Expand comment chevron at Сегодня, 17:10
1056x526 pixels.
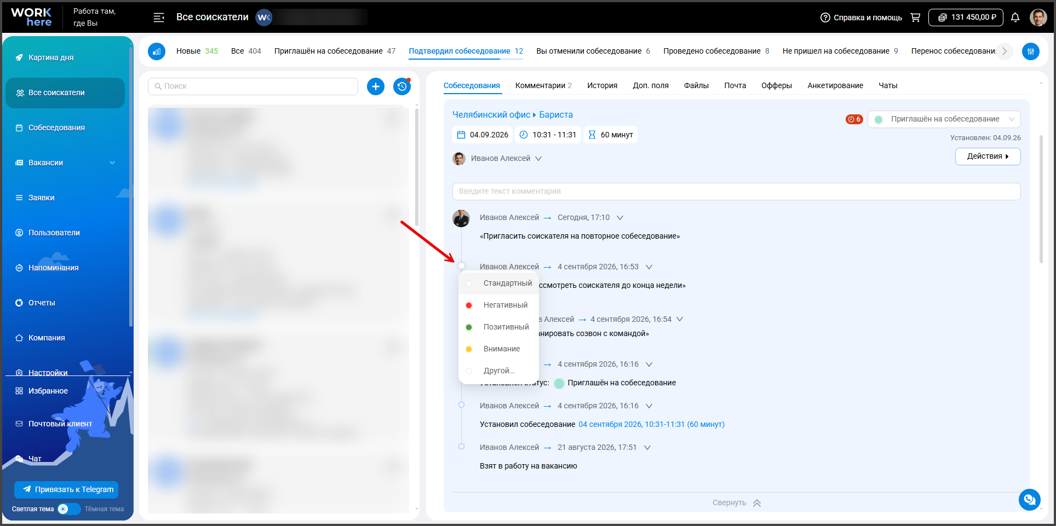point(620,218)
